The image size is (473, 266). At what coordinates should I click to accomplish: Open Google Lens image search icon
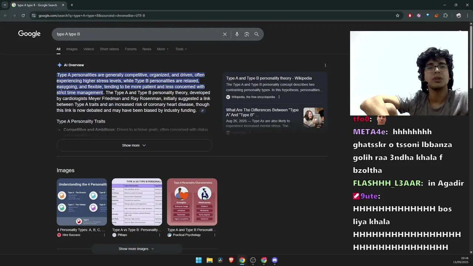click(247, 34)
